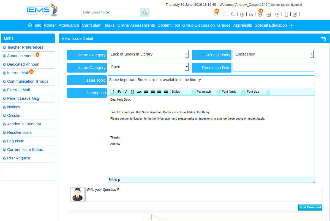330x221 pixels.
Task: Click the Write your Question comment box
Action: point(204,194)
